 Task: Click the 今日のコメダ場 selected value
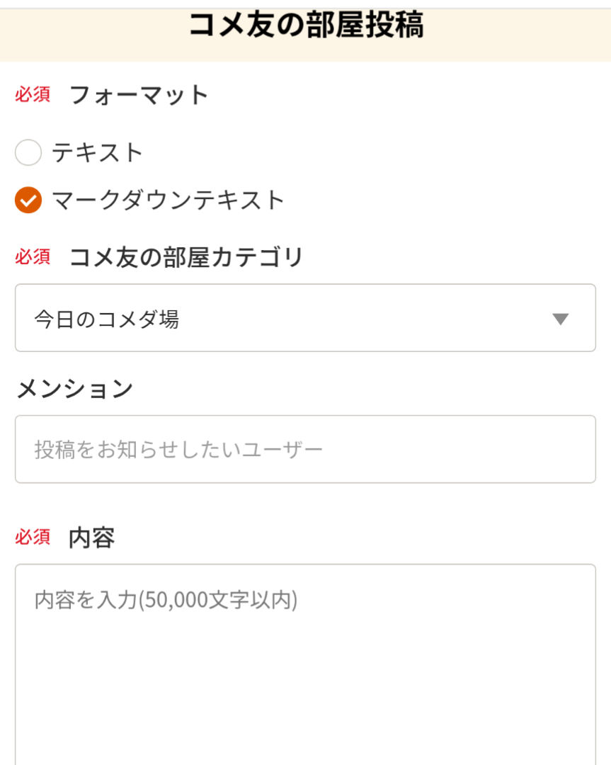point(106,319)
